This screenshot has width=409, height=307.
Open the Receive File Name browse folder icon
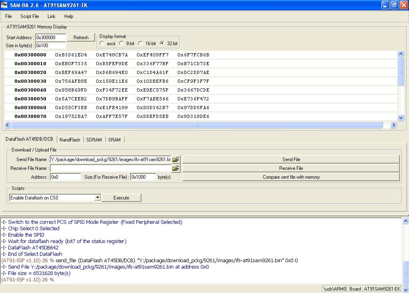click(x=175, y=168)
